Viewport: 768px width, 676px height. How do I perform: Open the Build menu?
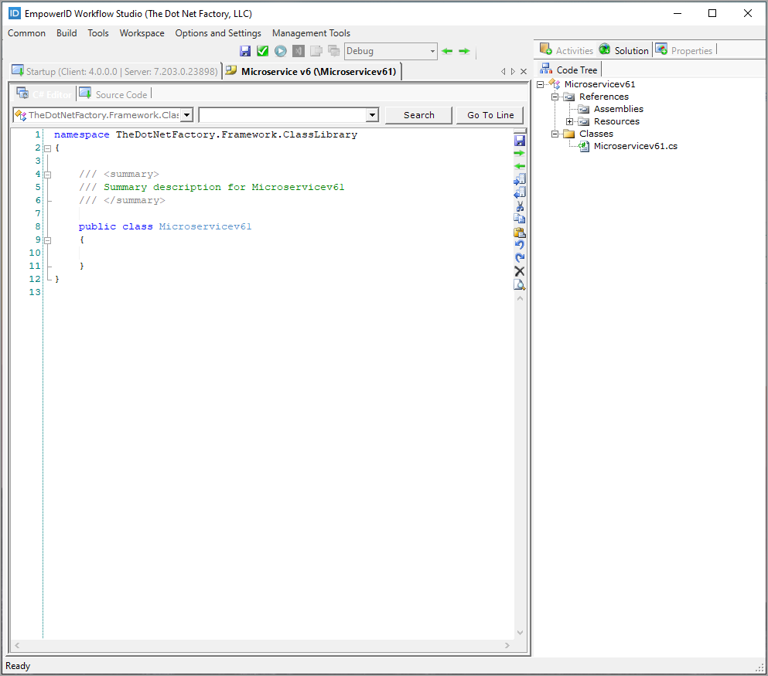67,33
